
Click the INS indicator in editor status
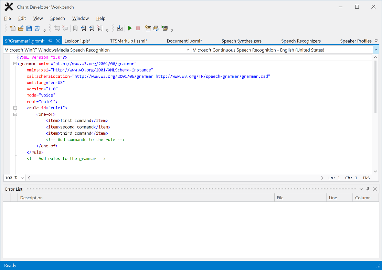click(x=366, y=178)
